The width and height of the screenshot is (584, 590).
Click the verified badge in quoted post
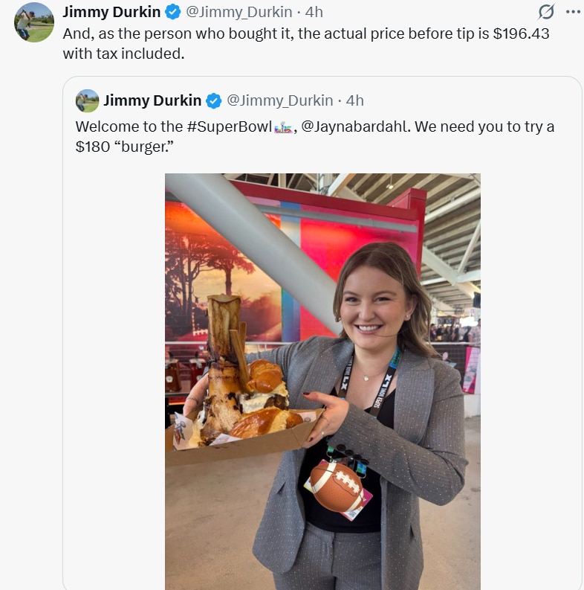pos(214,101)
